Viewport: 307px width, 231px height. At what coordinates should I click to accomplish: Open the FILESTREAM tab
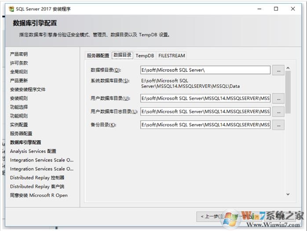point(172,56)
